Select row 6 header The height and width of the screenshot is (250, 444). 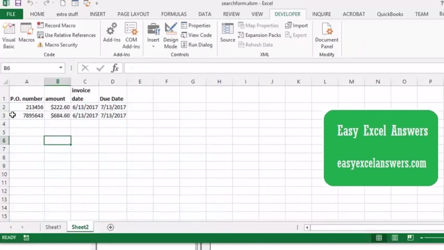tap(5, 141)
